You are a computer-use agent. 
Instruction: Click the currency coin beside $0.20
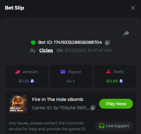click(32, 81)
